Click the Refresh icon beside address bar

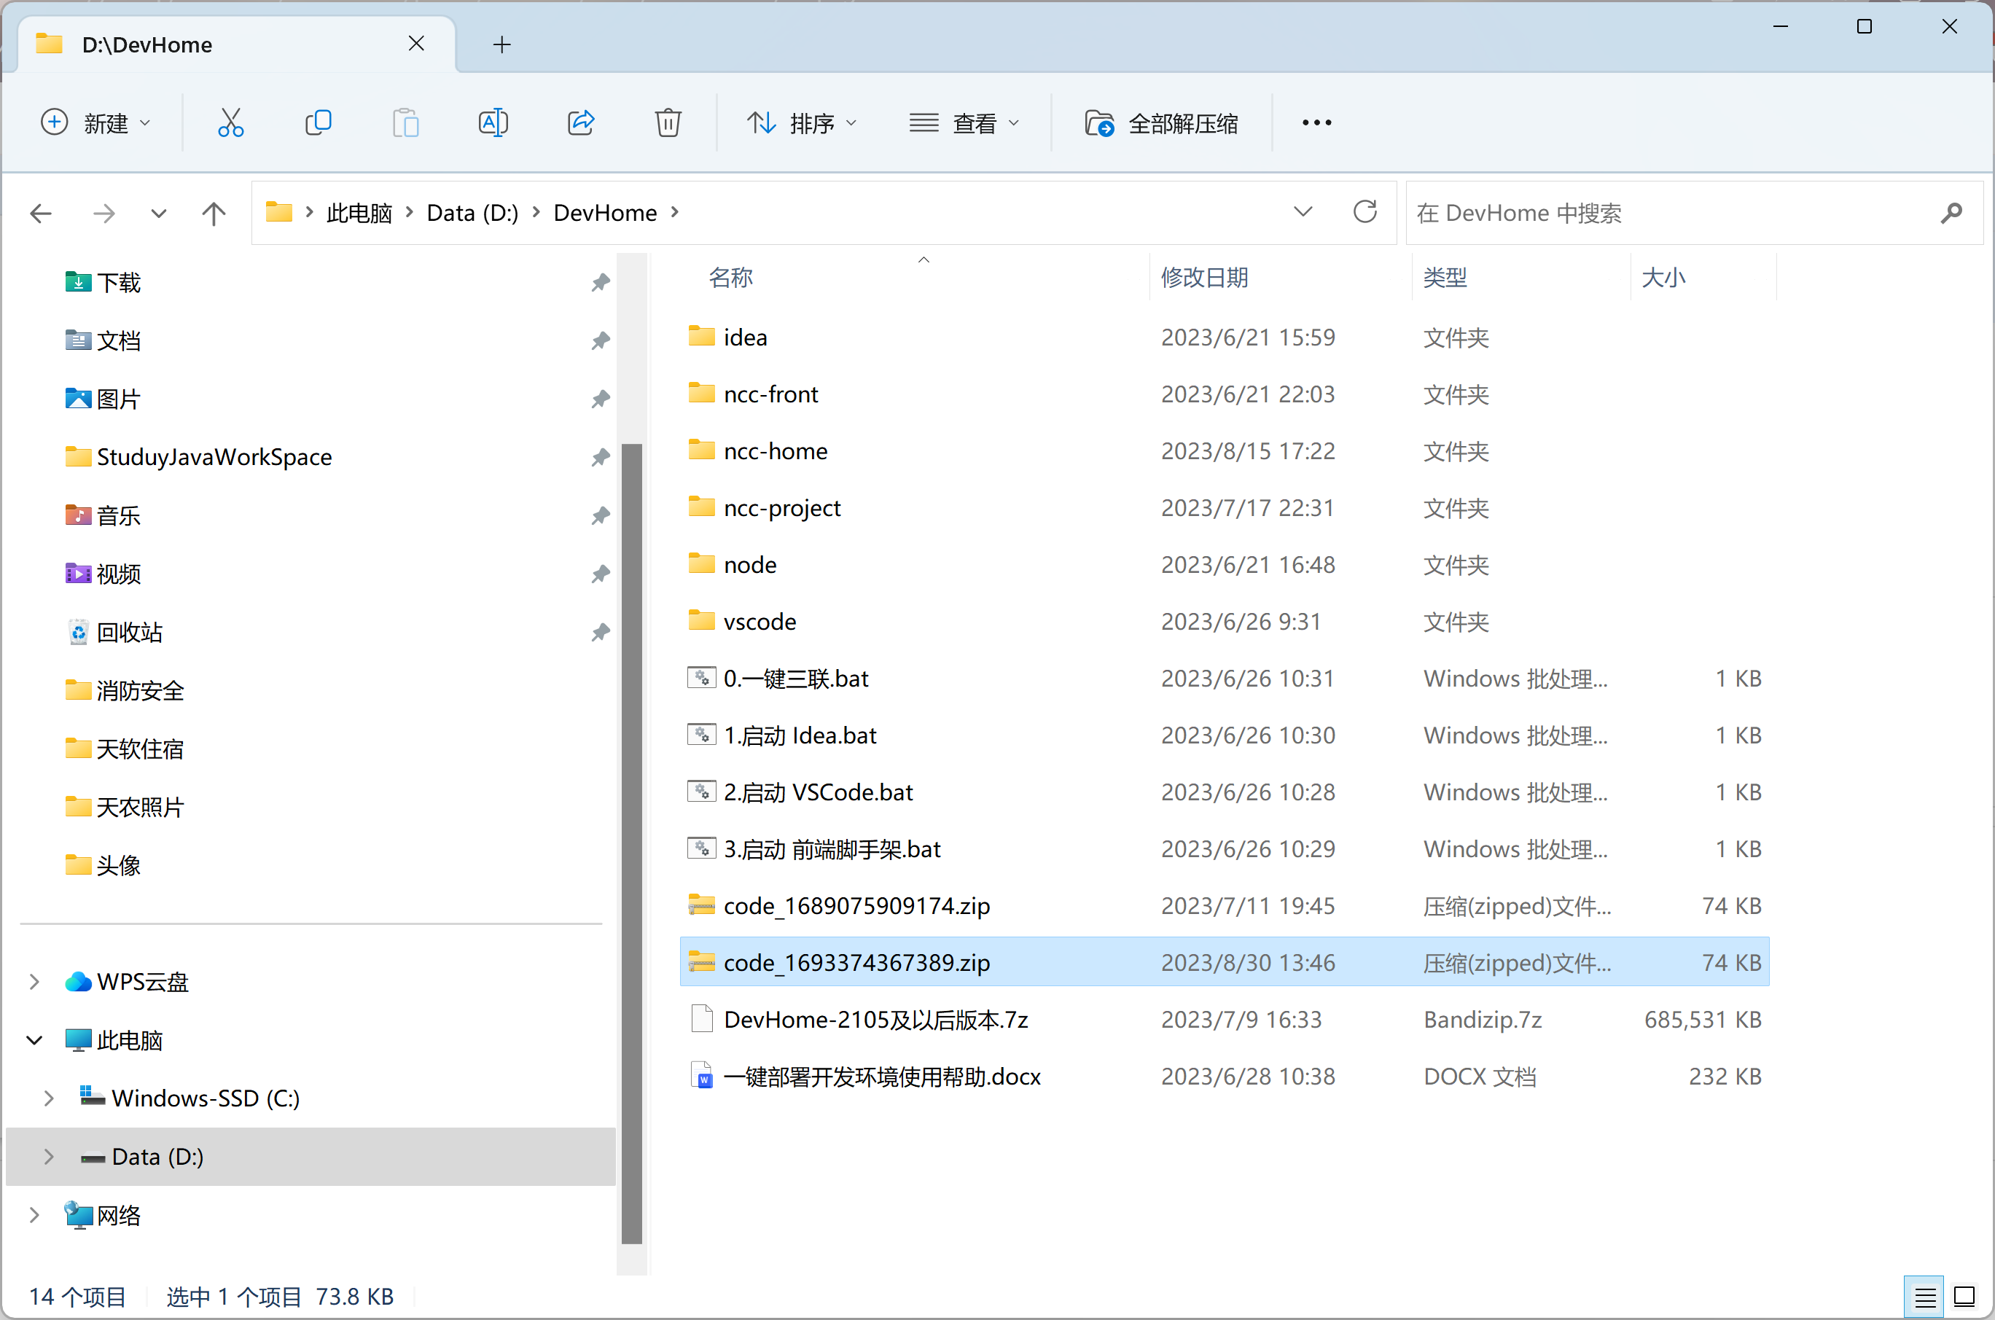(1365, 212)
